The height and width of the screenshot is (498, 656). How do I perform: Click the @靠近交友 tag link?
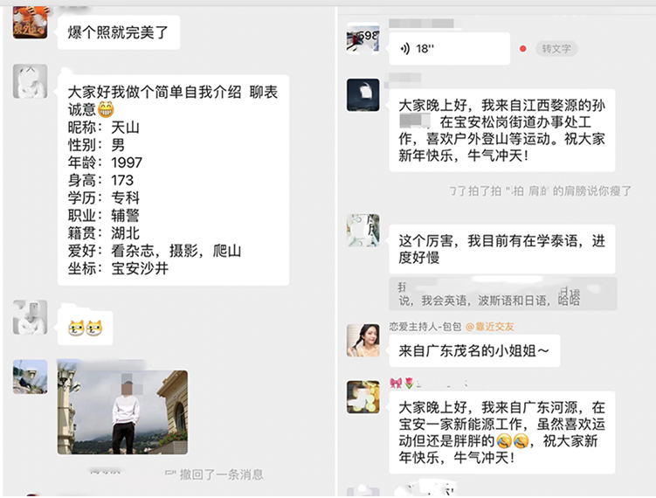(489, 327)
